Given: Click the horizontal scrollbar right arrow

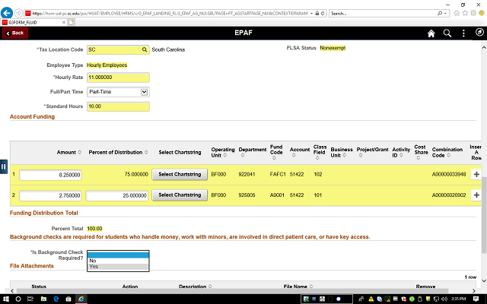Looking at the screenshot, I should [x=474, y=291].
